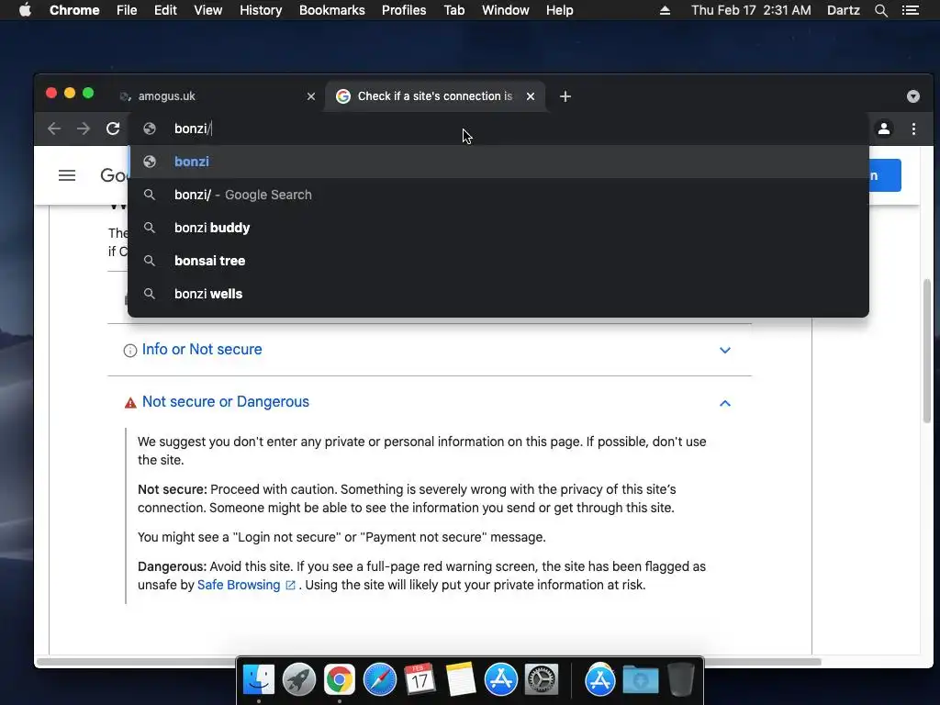The width and height of the screenshot is (940, 705).
Task: Open App Store left of System Preferences
Action: pyautogui.click(x=500, y=679)
